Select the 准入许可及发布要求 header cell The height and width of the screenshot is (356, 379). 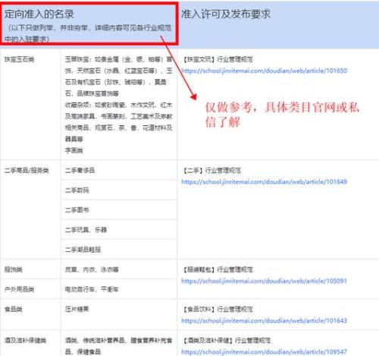click(x=278, y=24)
